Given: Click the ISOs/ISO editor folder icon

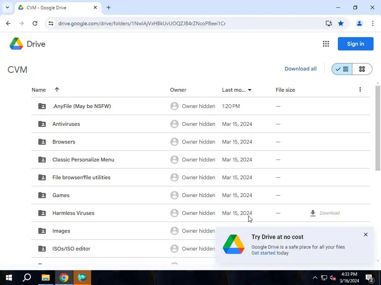Looking at the screenshot, I should click(x=42, y=249).
